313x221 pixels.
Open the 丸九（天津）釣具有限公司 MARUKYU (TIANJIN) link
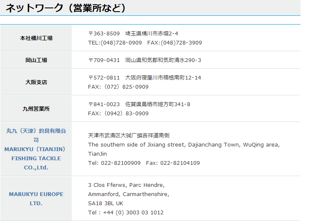point(36,149)
